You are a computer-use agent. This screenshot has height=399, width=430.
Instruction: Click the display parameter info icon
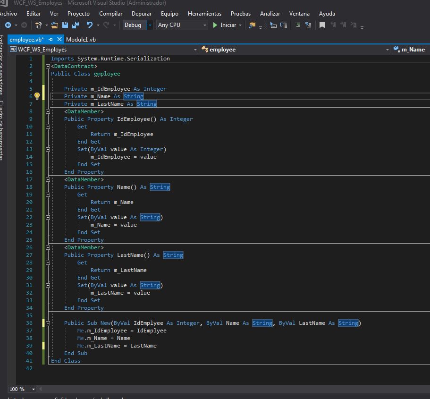click(x=284, y=25)
